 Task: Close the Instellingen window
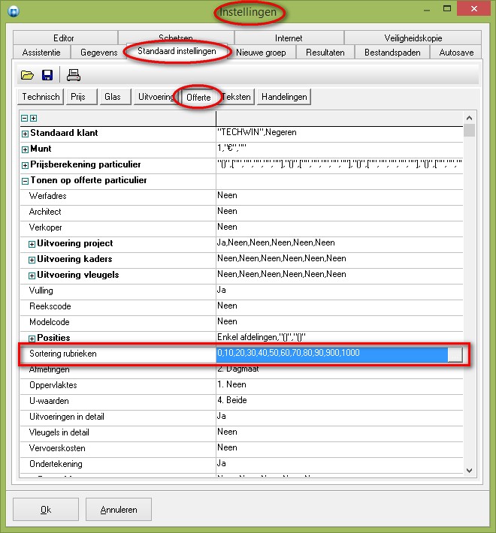(x=473, y=9)
